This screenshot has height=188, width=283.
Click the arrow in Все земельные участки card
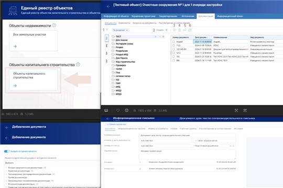[15, 46]
